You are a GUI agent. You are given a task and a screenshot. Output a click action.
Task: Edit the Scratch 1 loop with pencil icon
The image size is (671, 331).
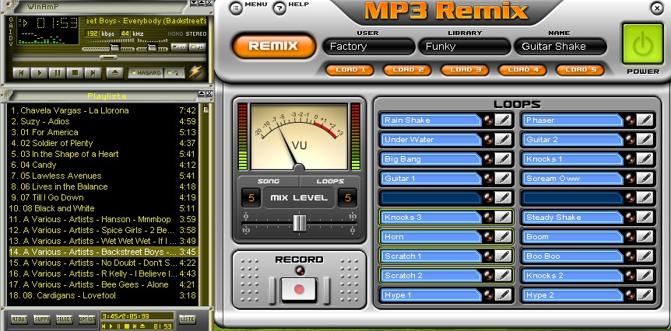click(x=503, y=256)
